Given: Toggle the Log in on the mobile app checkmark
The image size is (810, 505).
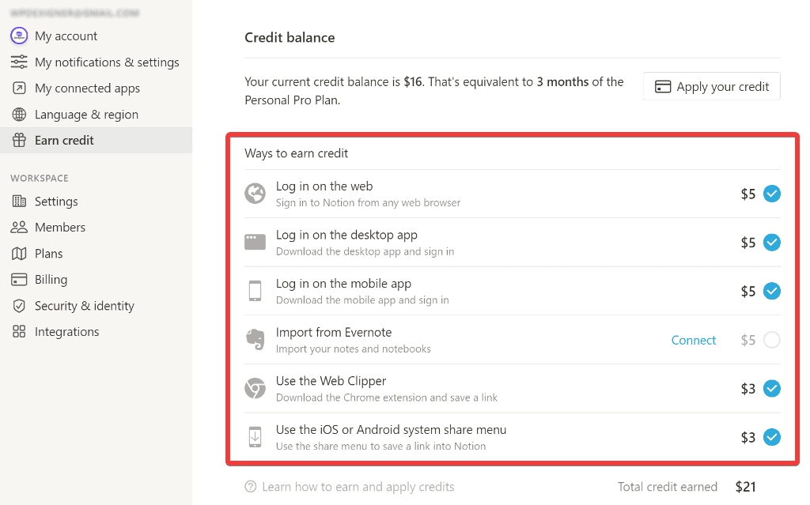Looking at the screenshot, I should 772,291.
